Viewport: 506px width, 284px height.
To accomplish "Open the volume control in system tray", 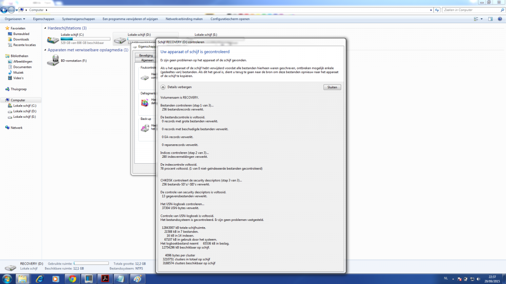I will [478, 279].
